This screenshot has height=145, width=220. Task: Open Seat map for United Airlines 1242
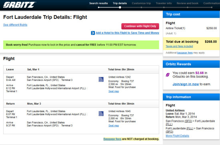114,91
